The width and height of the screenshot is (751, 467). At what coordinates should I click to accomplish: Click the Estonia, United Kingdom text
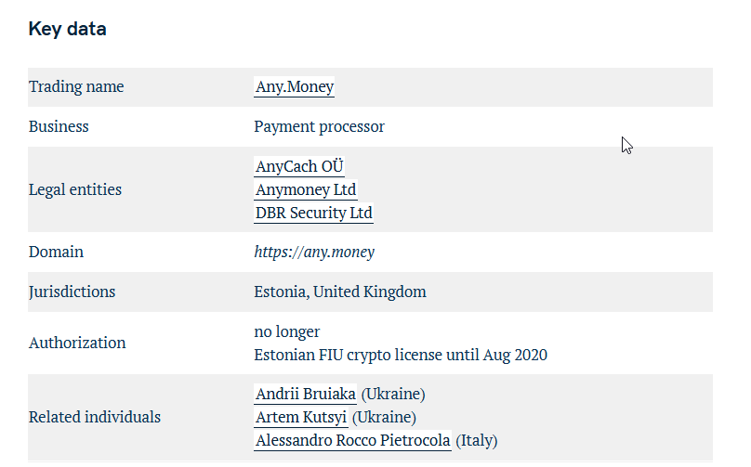pyautogui.click(x=340, y=292)
